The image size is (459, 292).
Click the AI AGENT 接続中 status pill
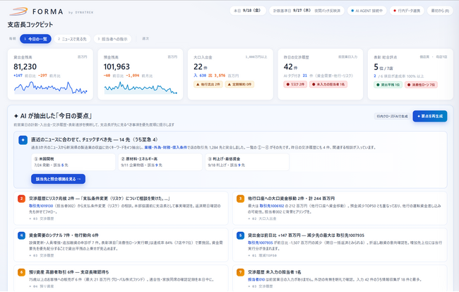pyautogui.click(x=367, y=11)
